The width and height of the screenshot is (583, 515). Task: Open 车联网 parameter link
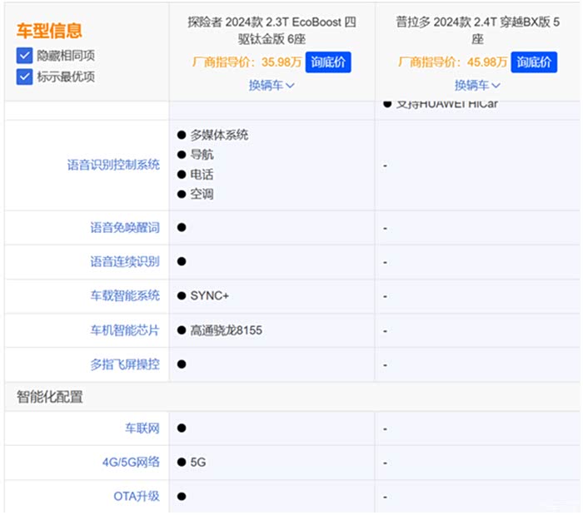point(142,428)
